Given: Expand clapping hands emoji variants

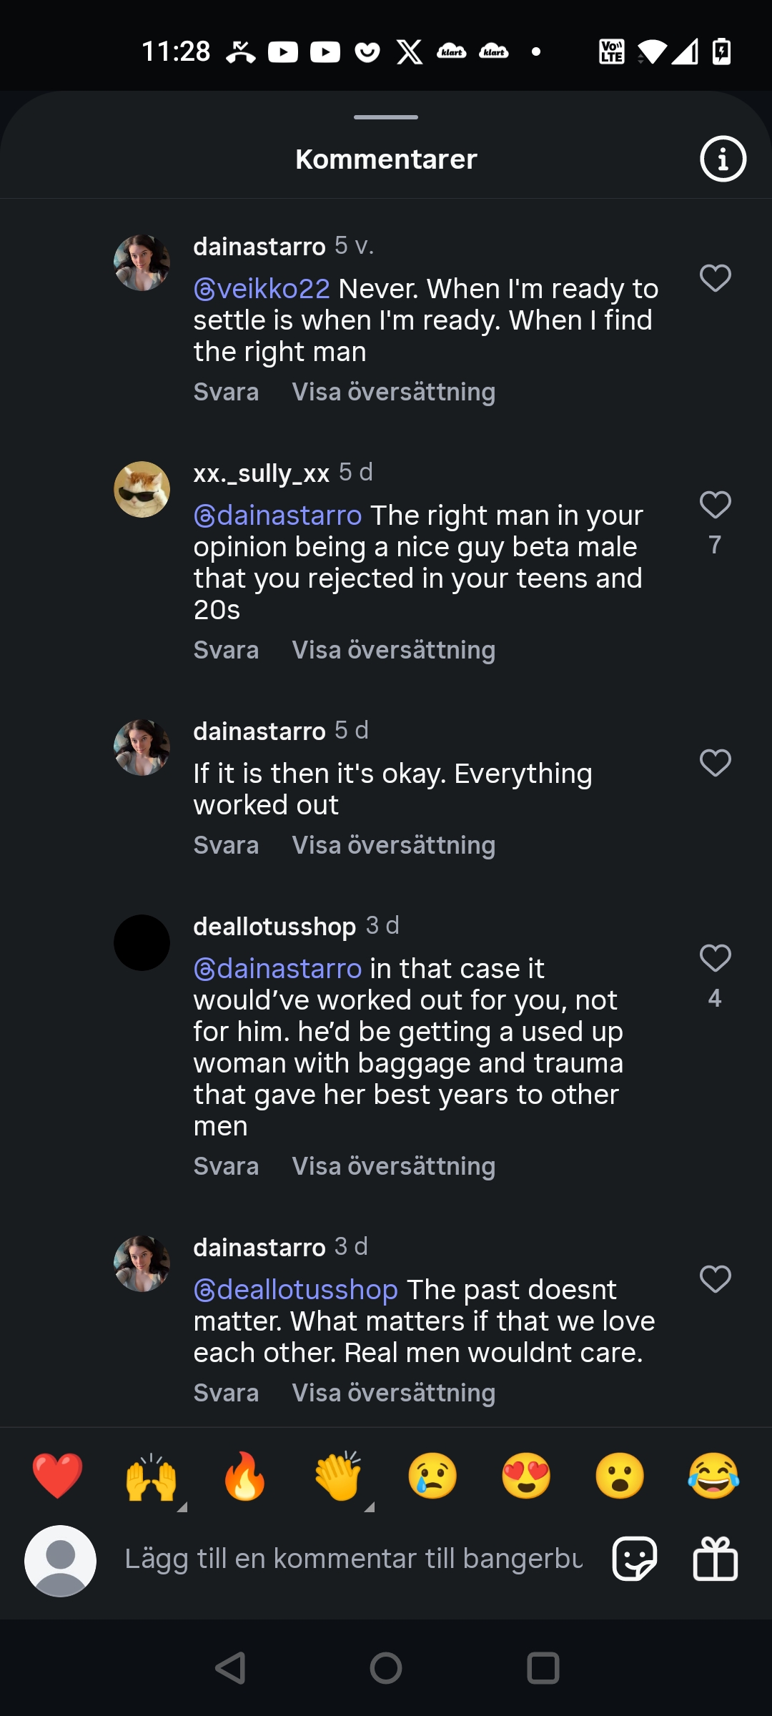Looking at the screenshot, I should click(369, 1507).
